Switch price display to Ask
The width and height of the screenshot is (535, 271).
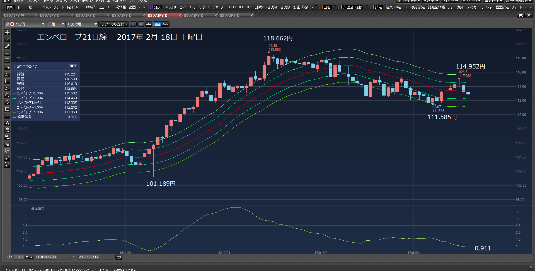click(165, 24)
